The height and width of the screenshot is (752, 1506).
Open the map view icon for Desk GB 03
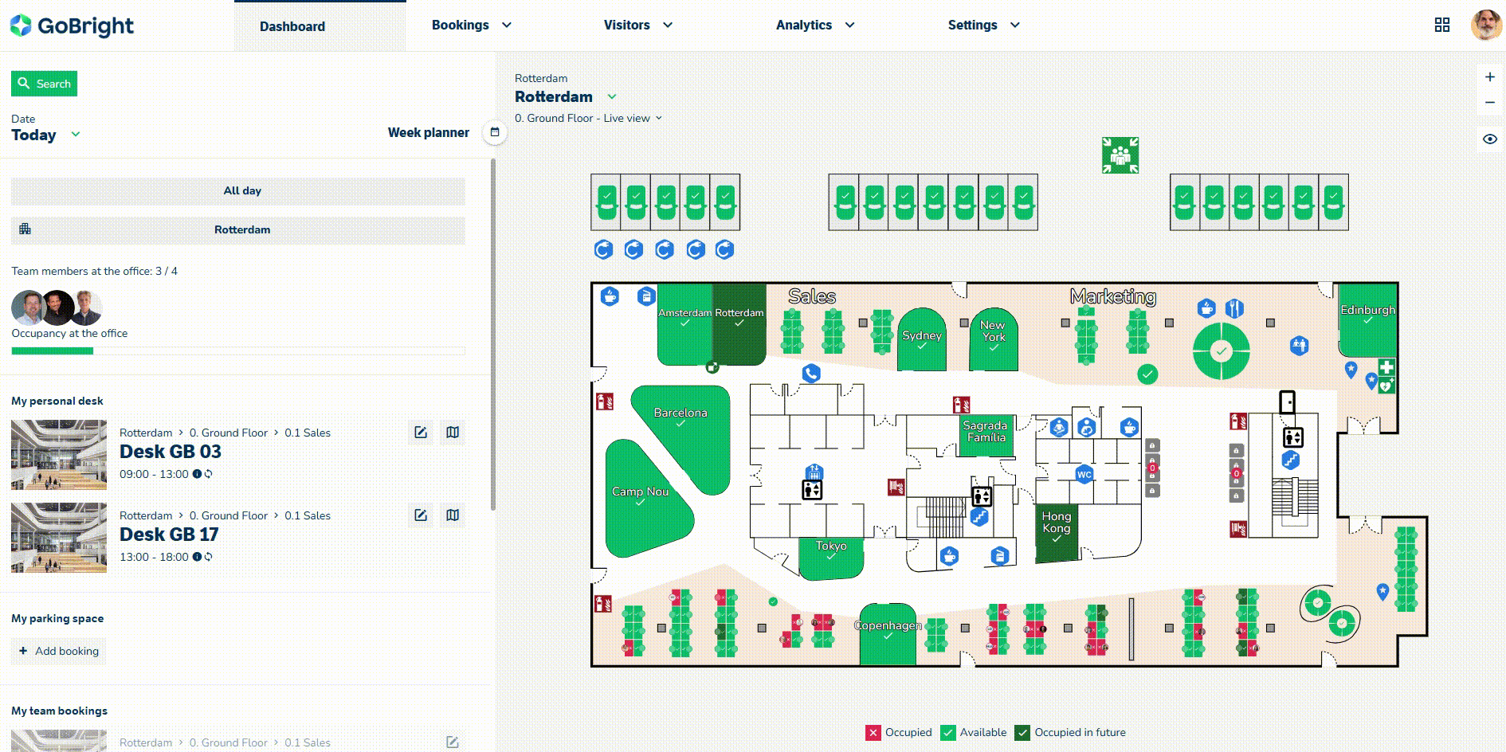(453, 433)
